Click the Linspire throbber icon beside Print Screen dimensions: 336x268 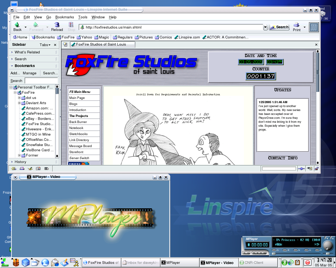(x=314, y=27)
